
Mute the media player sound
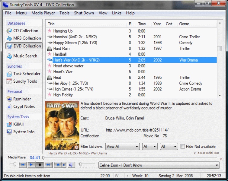pyautogui.click(x=71, y=165)
